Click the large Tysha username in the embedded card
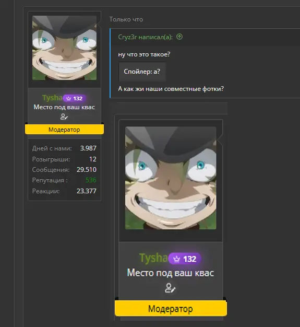300x327 pixels. click(x=153, y=258)
